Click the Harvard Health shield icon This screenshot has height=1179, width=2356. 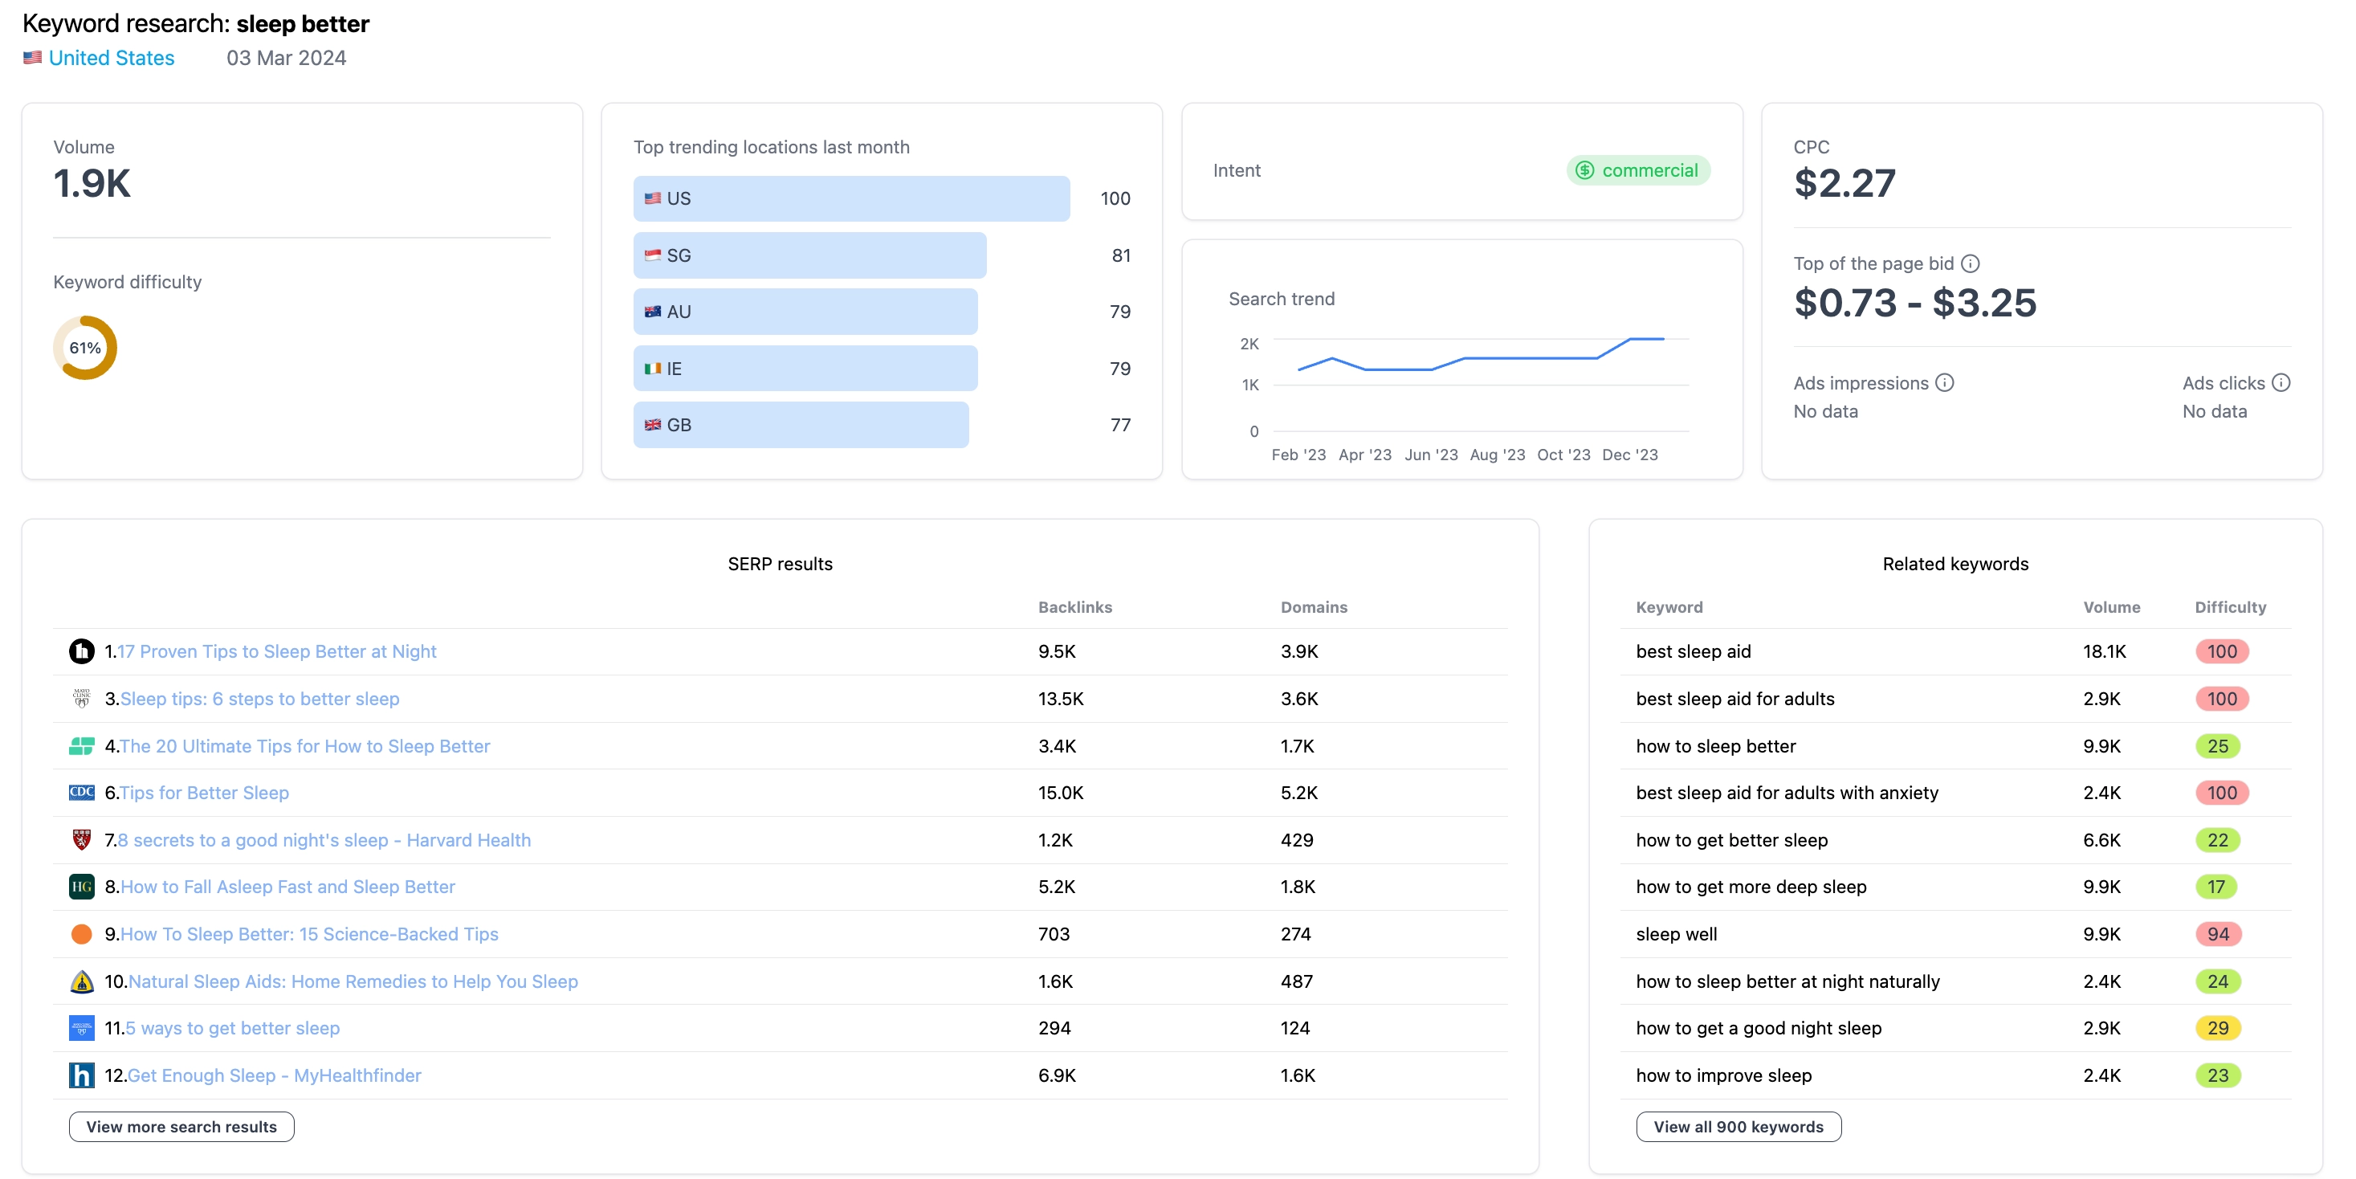coord(81,838)
